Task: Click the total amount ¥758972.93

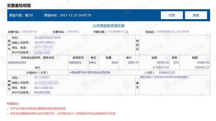Action: point(161,68)
